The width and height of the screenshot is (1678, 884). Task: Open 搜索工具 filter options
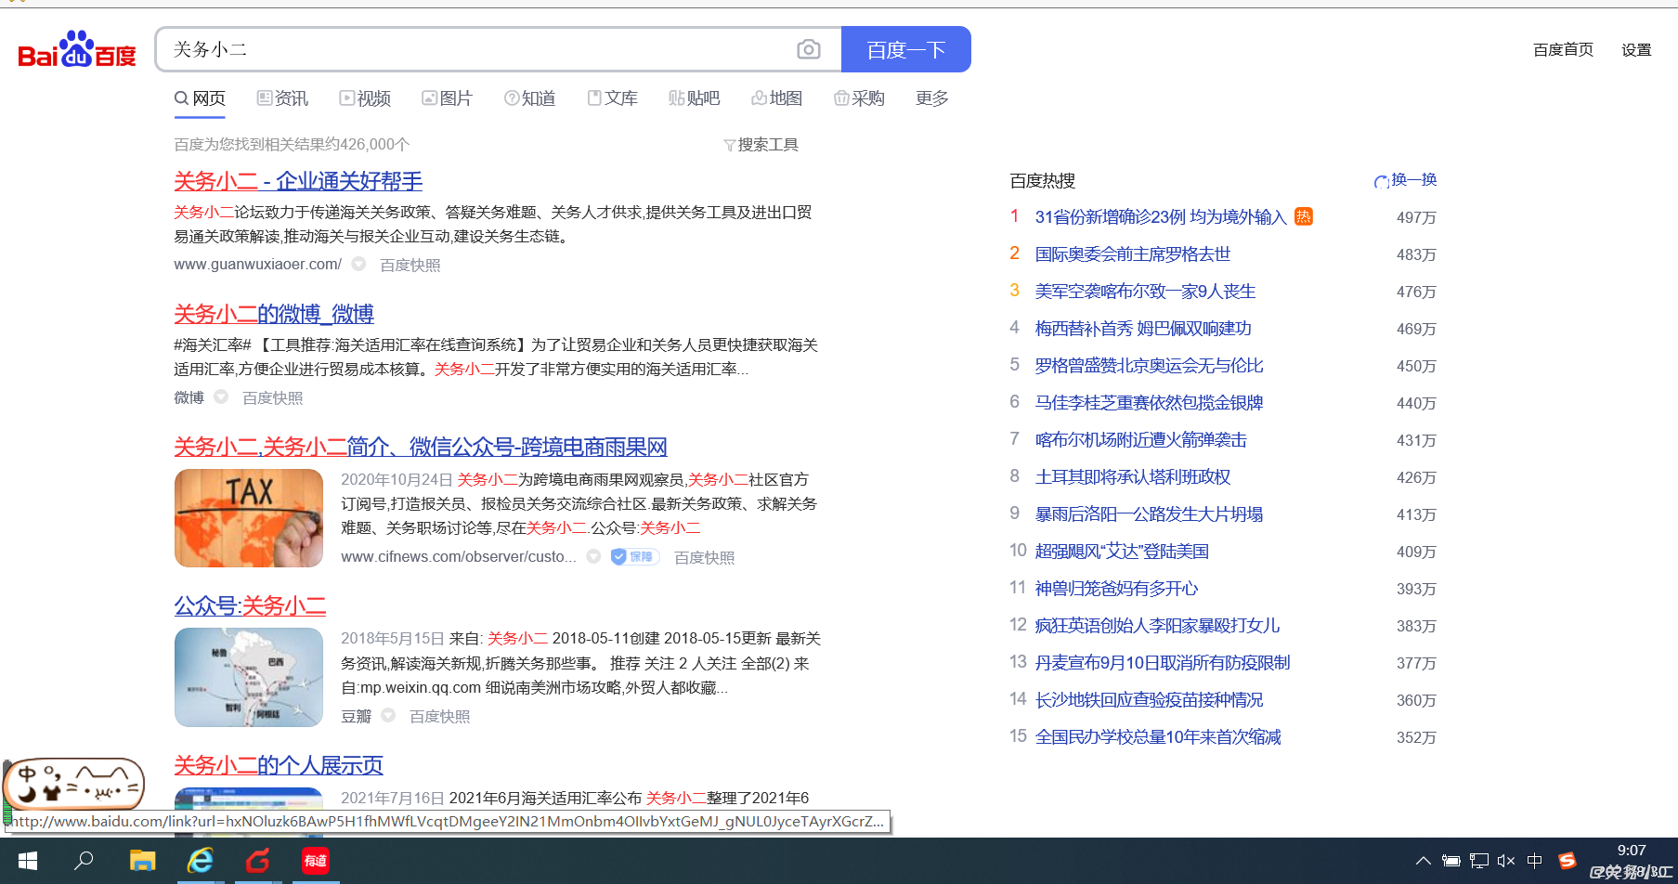(761, 145)
